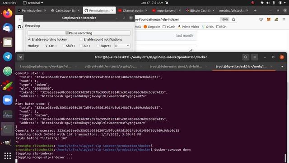Close the trout@hp-elitedesk01 terminal tab
The image size is (289, 163).
point(271,67)
